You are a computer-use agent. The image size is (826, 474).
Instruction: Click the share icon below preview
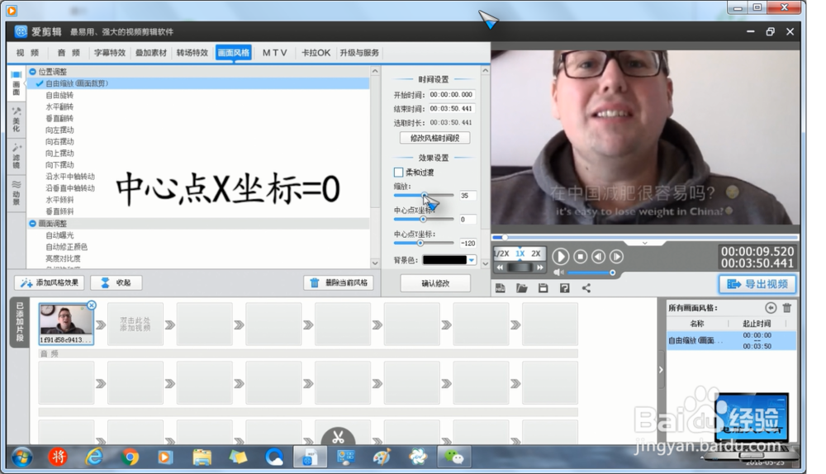coord(586,288)
